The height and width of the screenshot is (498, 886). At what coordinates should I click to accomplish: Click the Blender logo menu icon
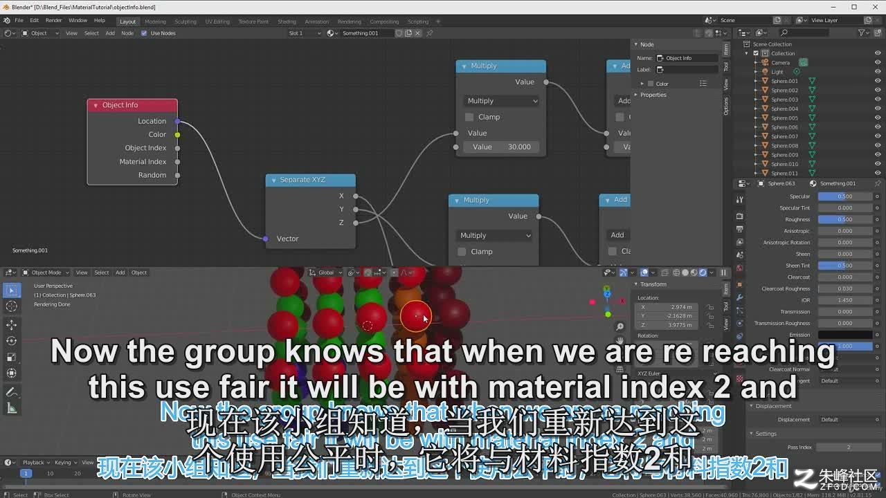click(7, 21)
